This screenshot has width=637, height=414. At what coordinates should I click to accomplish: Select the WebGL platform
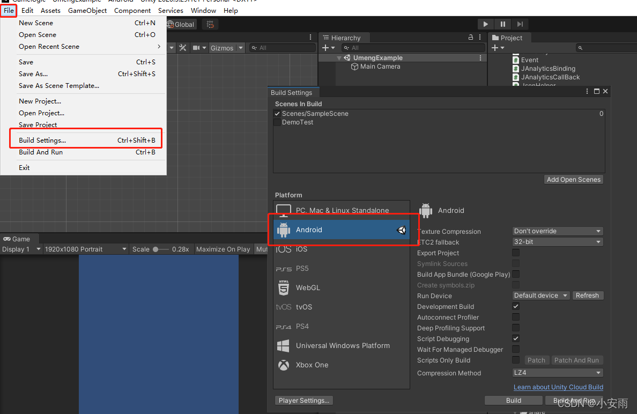(308, 287)
